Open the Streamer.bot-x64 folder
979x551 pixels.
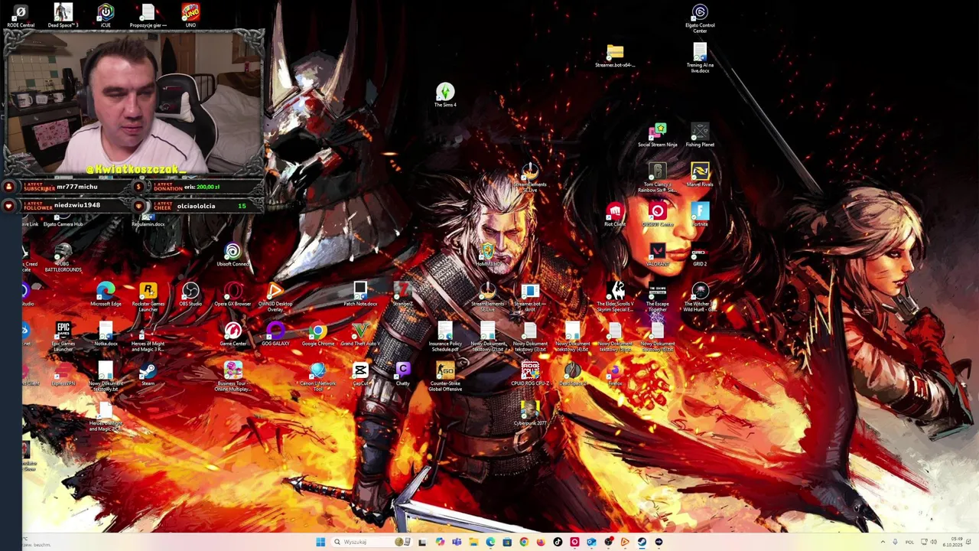coord(615,56)
